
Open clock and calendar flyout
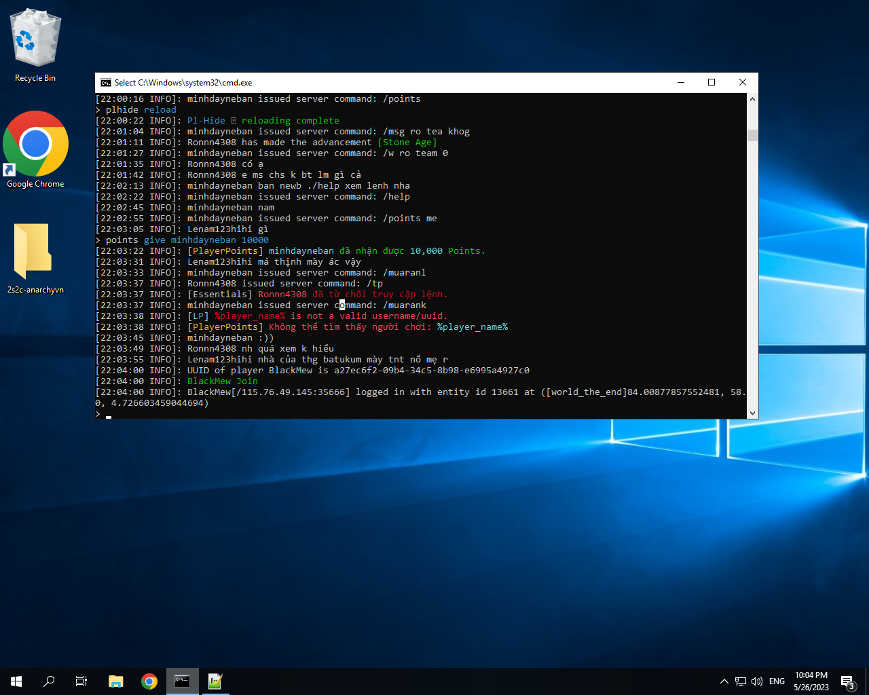click(811, 681)
